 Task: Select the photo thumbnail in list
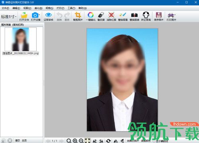(21, 39)
